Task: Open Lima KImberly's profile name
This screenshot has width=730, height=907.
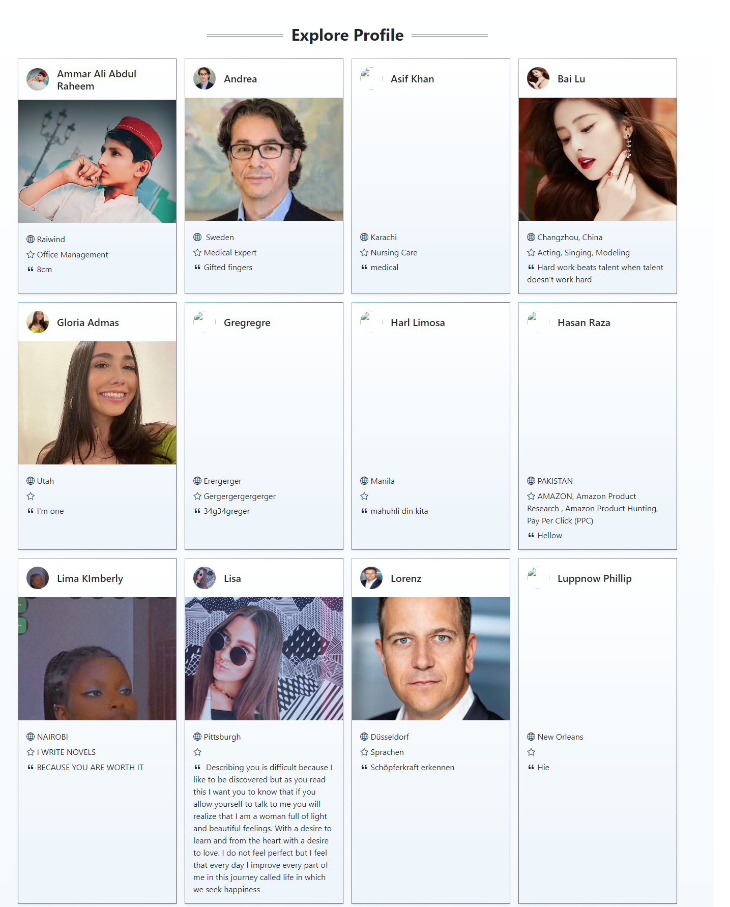Action: 90,578
